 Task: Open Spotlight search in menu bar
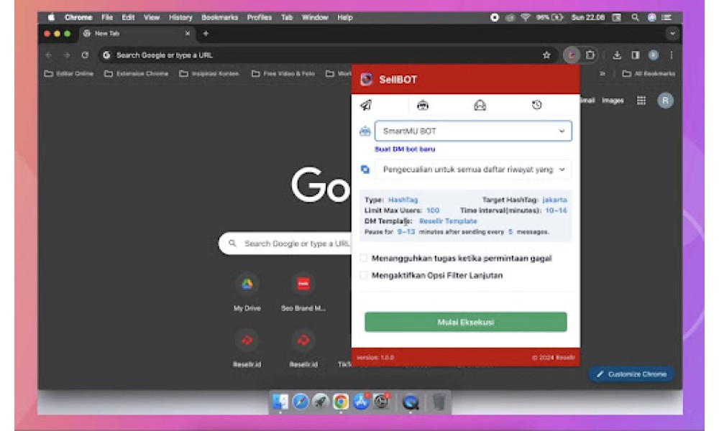pyautogui.click(x=635, y=17)
